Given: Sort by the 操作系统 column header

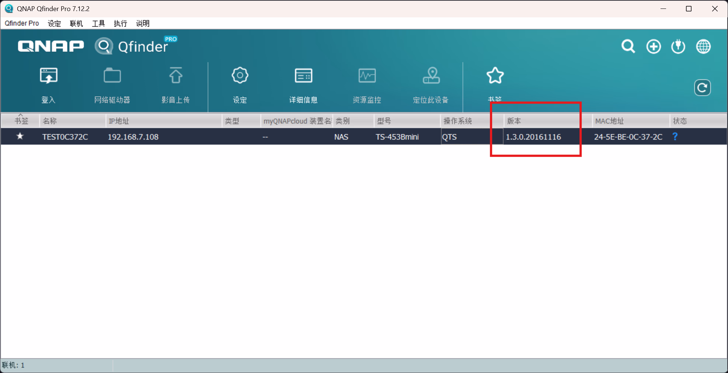Looking at the screenshot, I should click(x=472, y=121).
